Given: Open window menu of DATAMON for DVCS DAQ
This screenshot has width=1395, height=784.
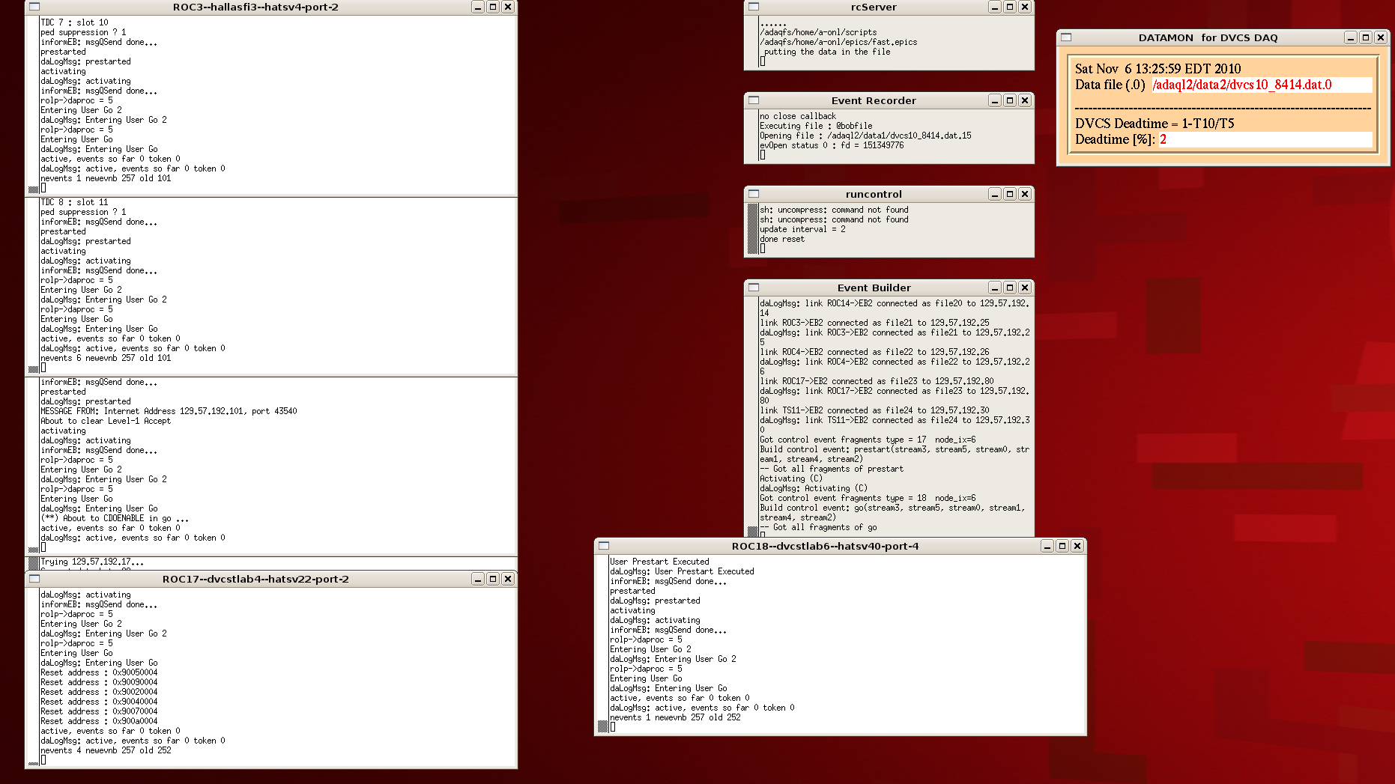Looking at the screenshot, I should (1066, 37).
